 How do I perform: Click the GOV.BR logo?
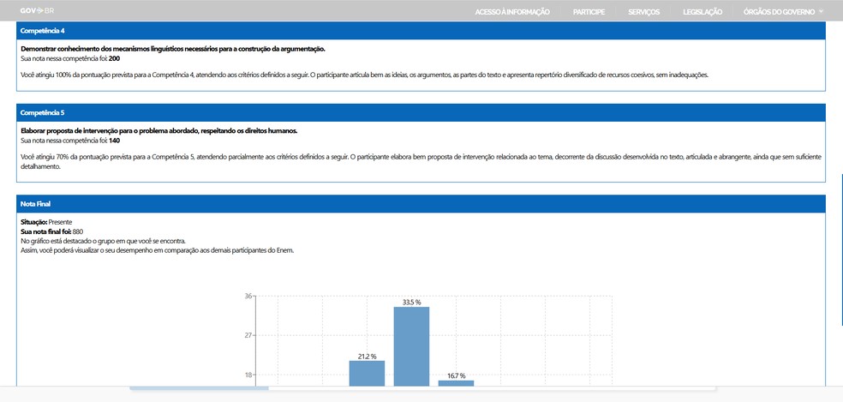pyautogui.click(x=37, y=11)
